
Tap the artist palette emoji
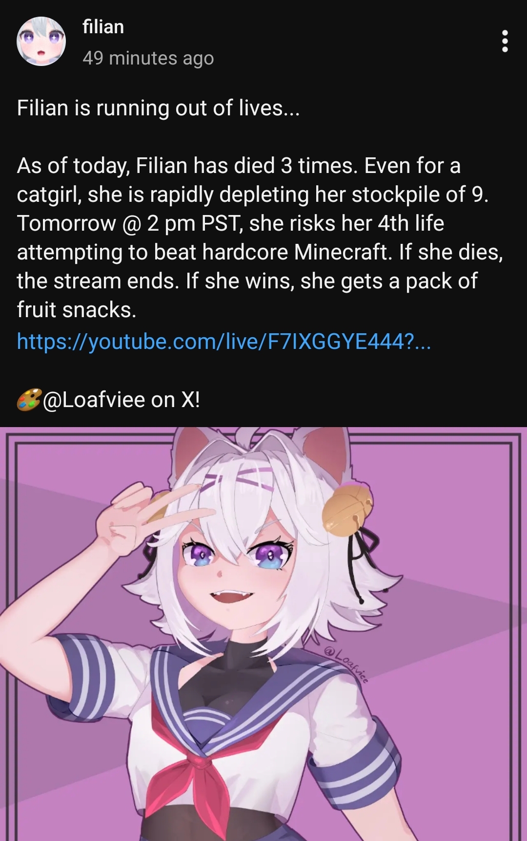29,400
